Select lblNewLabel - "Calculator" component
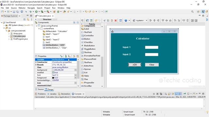Screen dimensions: 209x117 [55, 31]
